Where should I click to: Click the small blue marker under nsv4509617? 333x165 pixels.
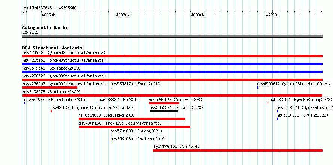(258, 88)
